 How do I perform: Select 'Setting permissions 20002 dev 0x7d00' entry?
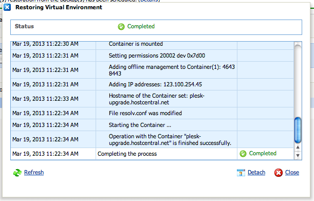pyautogui.click(x=157, y=56)
